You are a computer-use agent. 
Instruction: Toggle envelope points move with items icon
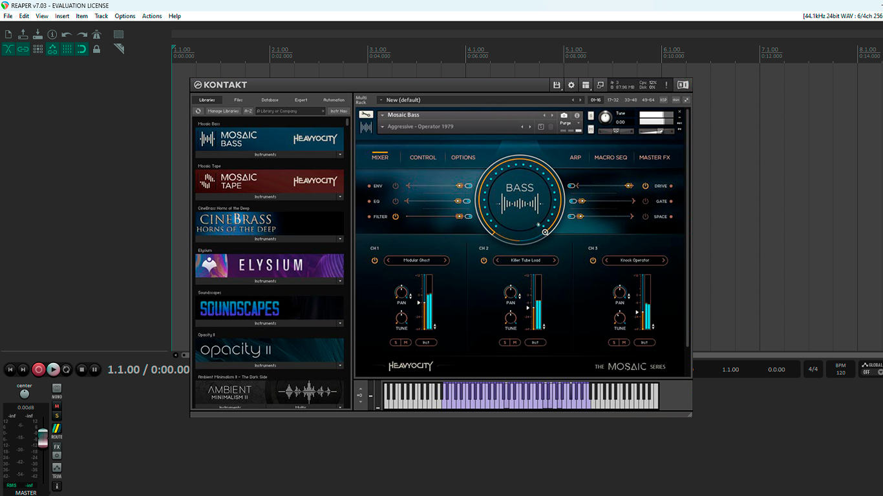tap(52, 49)
